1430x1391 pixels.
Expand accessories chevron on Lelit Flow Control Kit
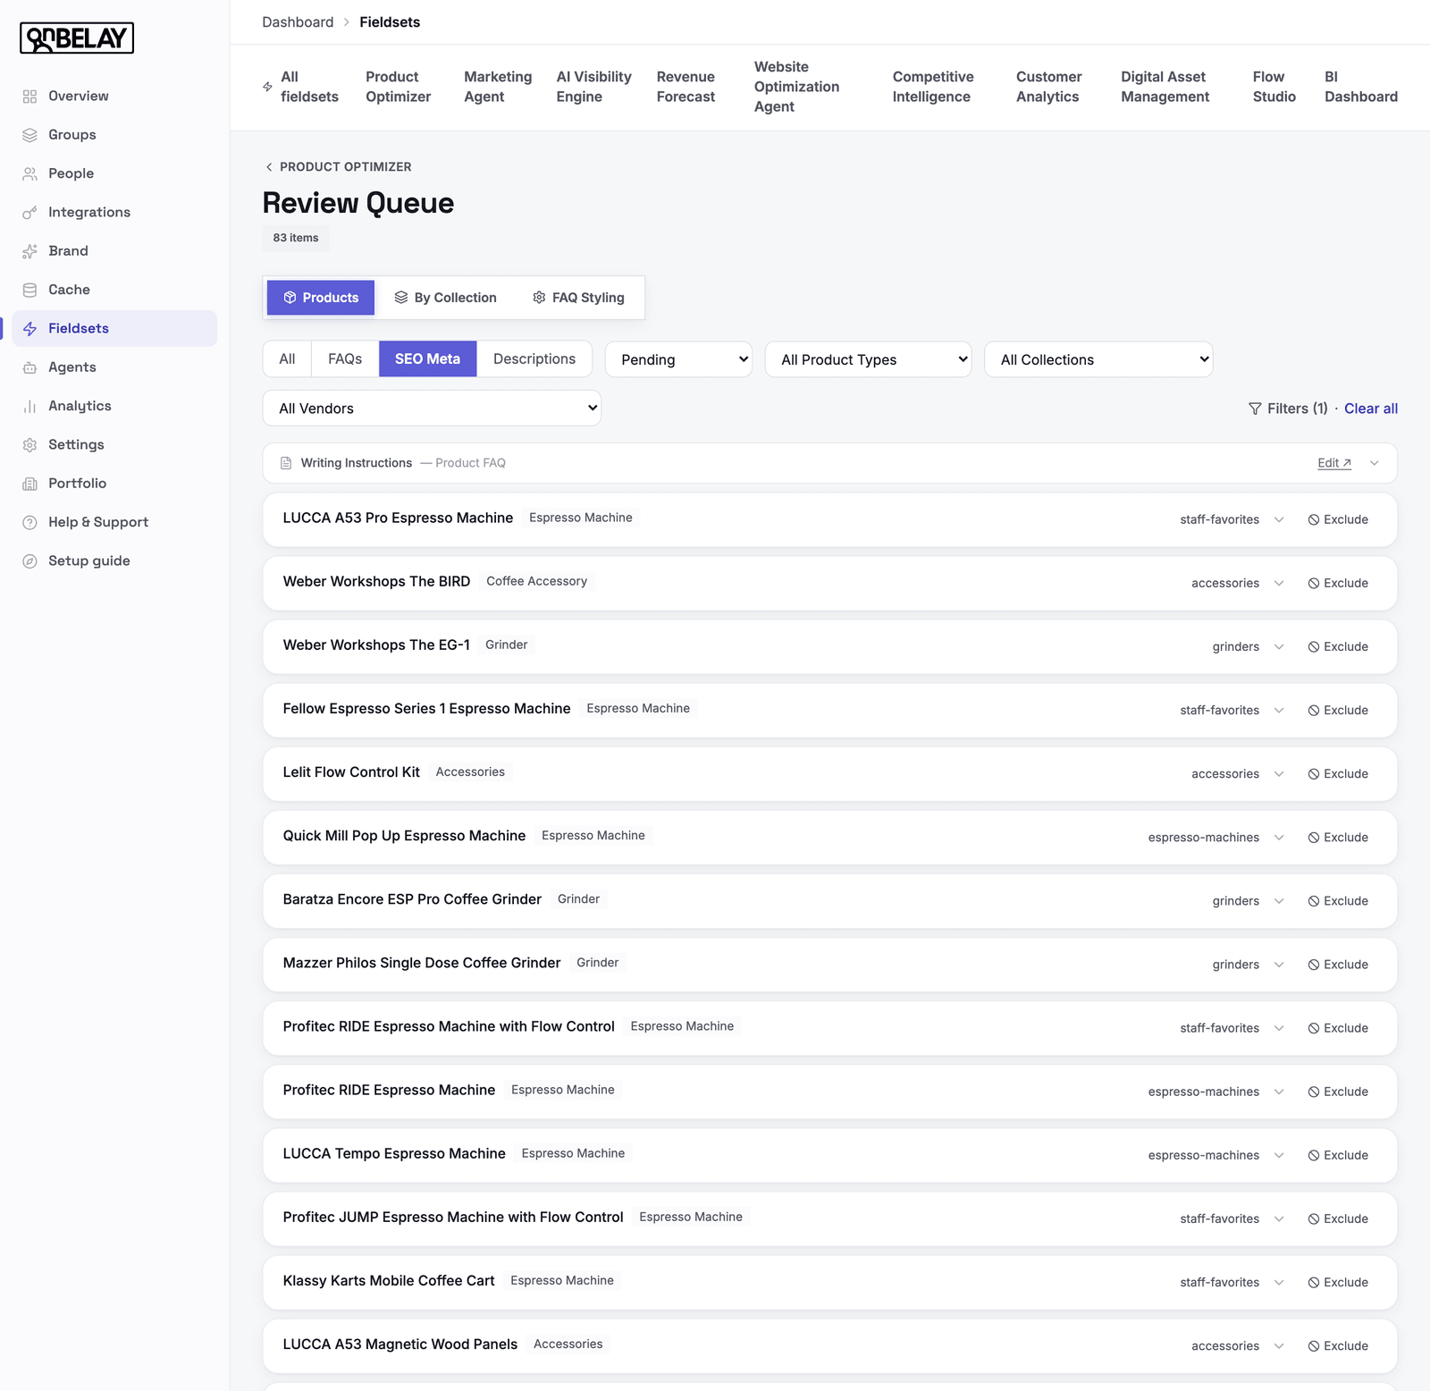(x=1279, y=774)
